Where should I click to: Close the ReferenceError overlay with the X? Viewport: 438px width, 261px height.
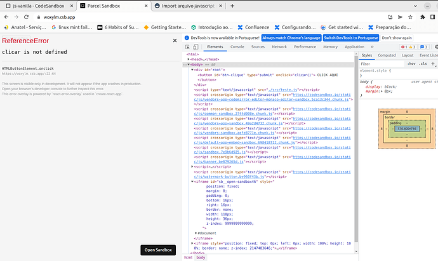tap(175, 41)
